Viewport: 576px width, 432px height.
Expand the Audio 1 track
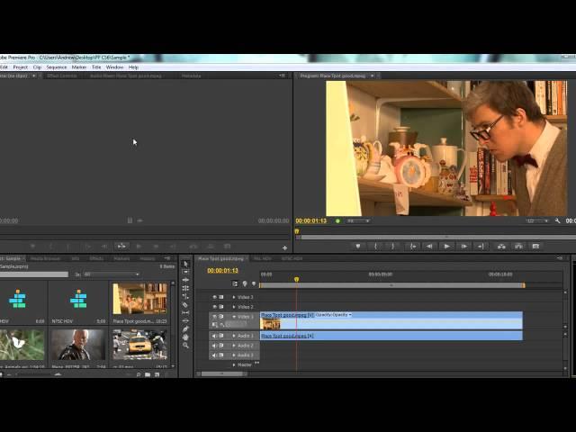(x=234, y=336)
